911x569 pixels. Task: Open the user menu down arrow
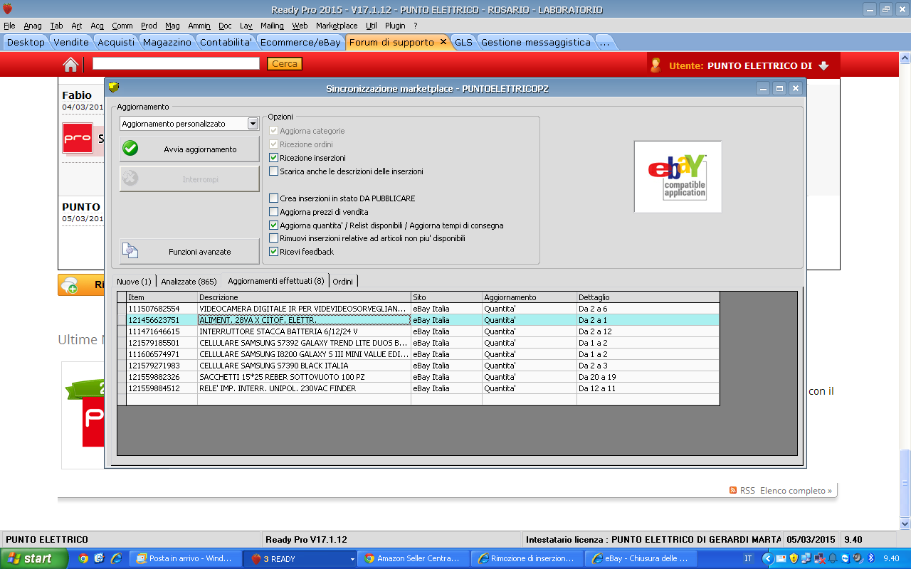tap(823, 65)
